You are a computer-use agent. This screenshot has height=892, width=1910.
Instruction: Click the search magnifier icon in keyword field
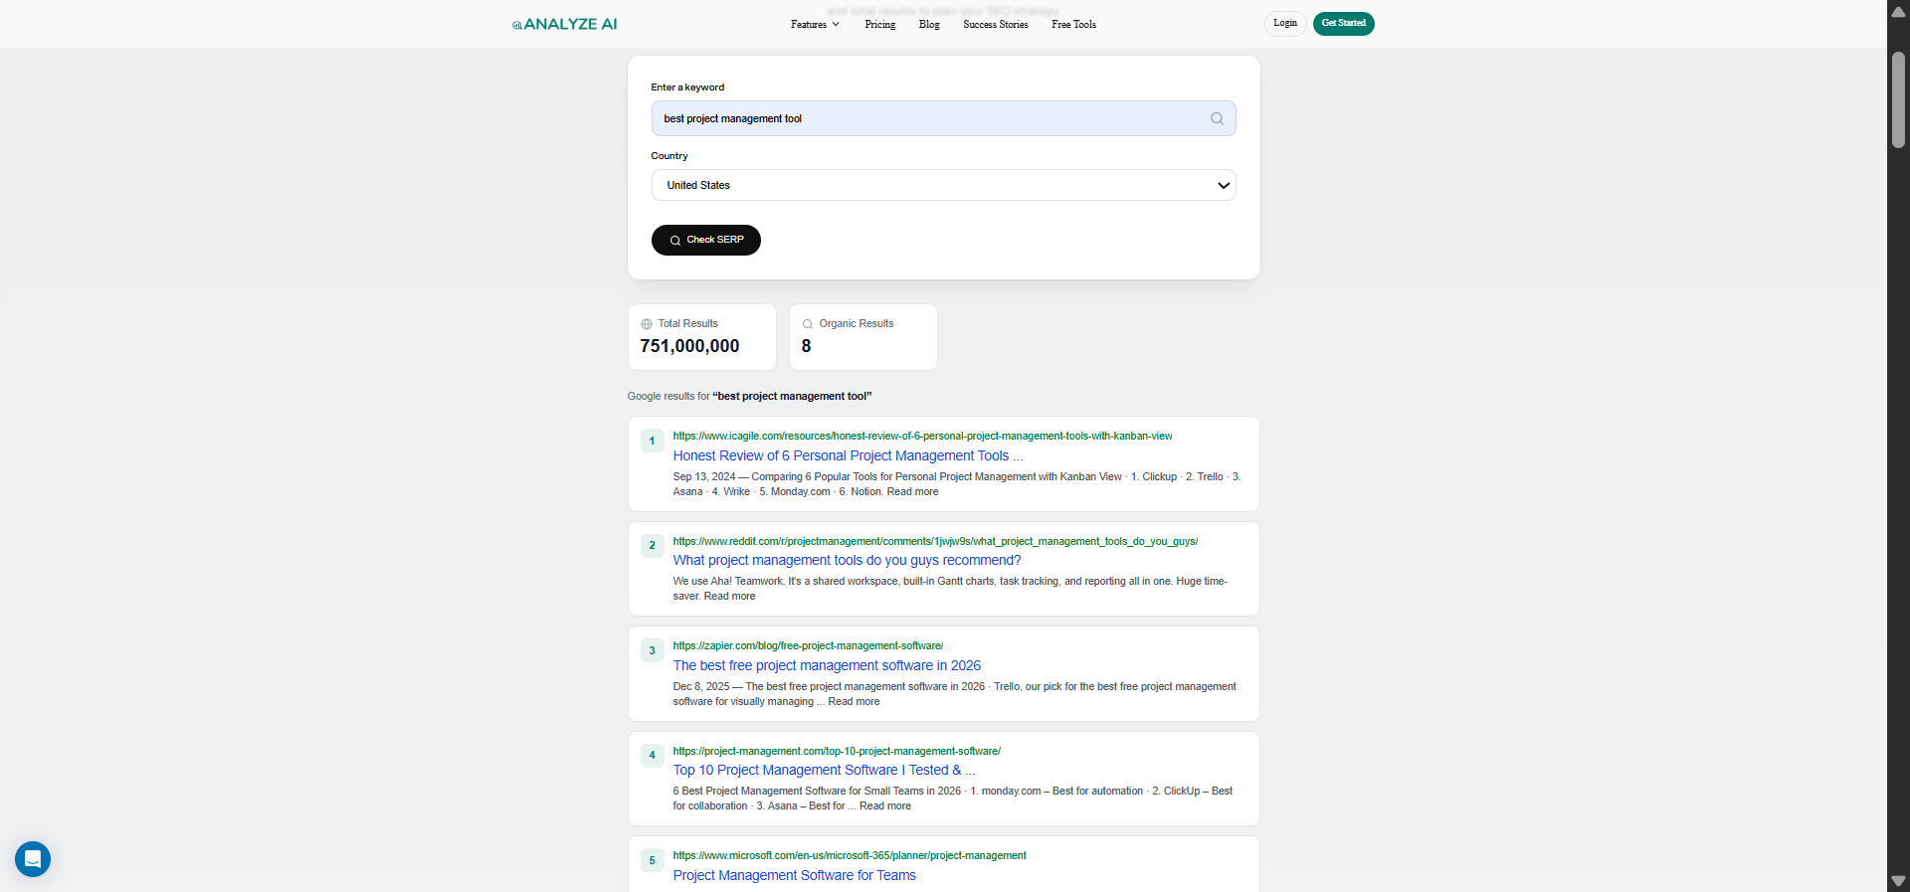[1217, 118]
